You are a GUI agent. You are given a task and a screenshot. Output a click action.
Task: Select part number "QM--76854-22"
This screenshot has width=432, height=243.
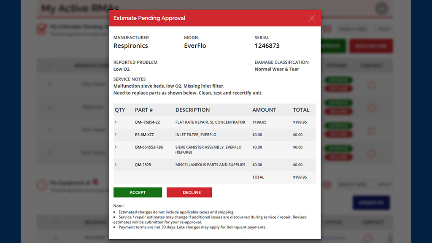tap(147, 122)
